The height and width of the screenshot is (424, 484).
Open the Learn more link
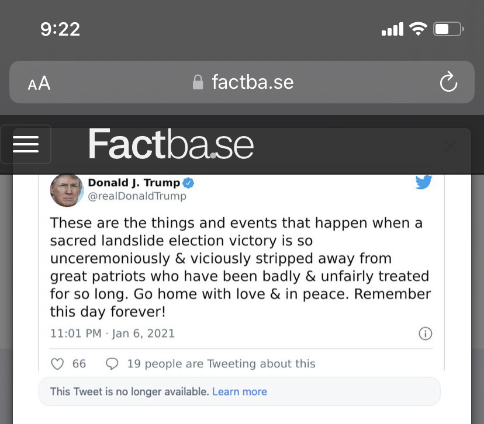240,392
